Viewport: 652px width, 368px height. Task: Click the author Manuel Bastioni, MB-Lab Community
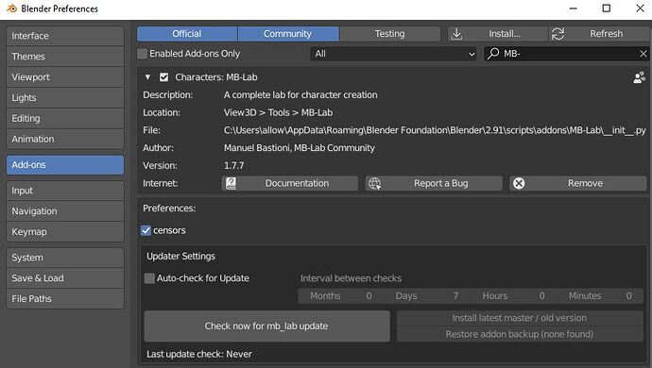point(300,148)
